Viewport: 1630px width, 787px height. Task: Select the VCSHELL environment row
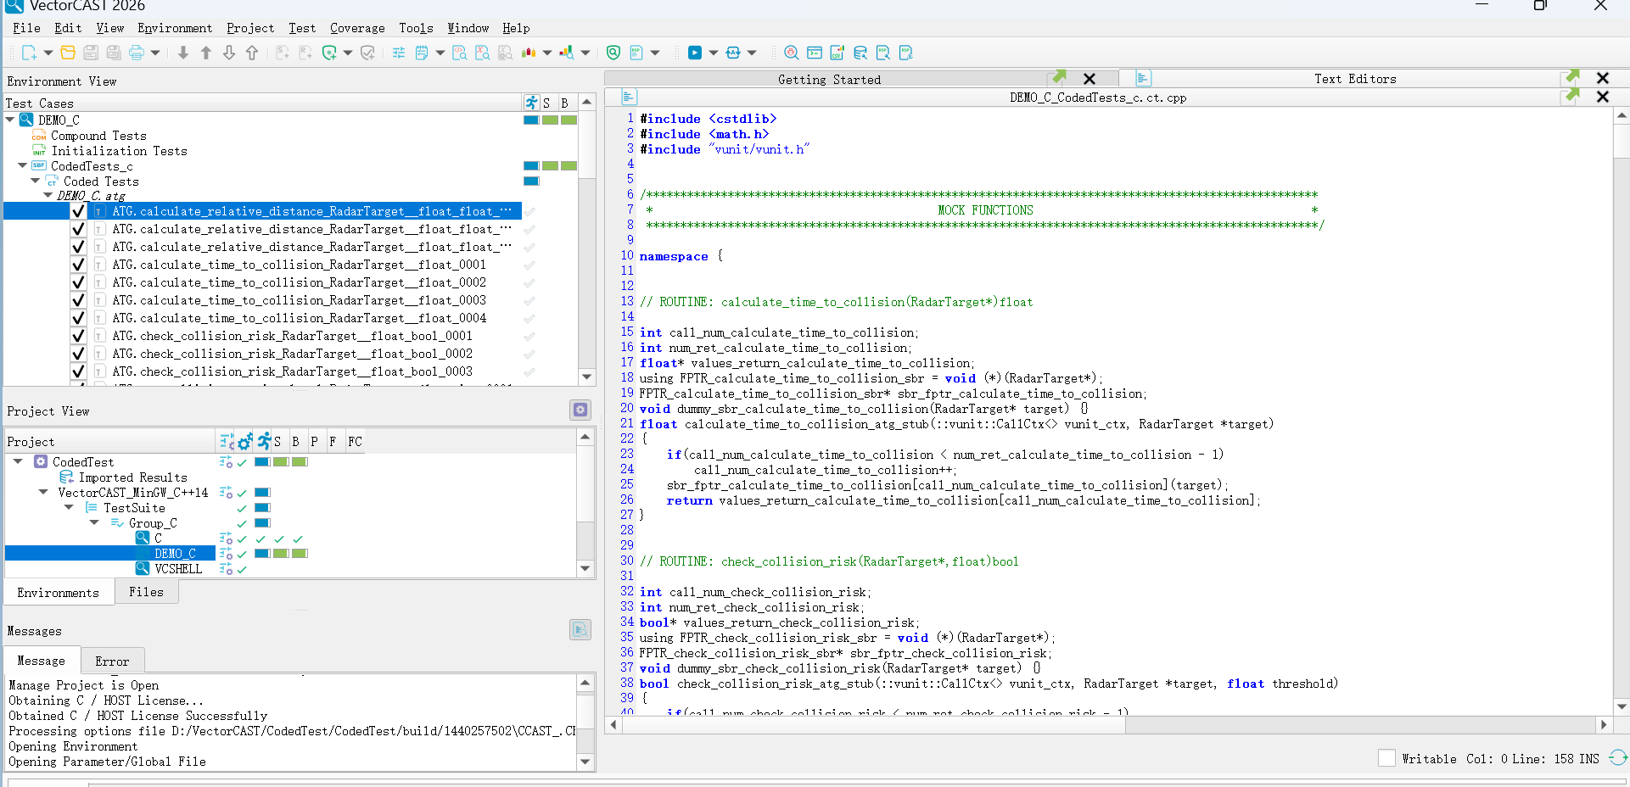coord(178,568)
